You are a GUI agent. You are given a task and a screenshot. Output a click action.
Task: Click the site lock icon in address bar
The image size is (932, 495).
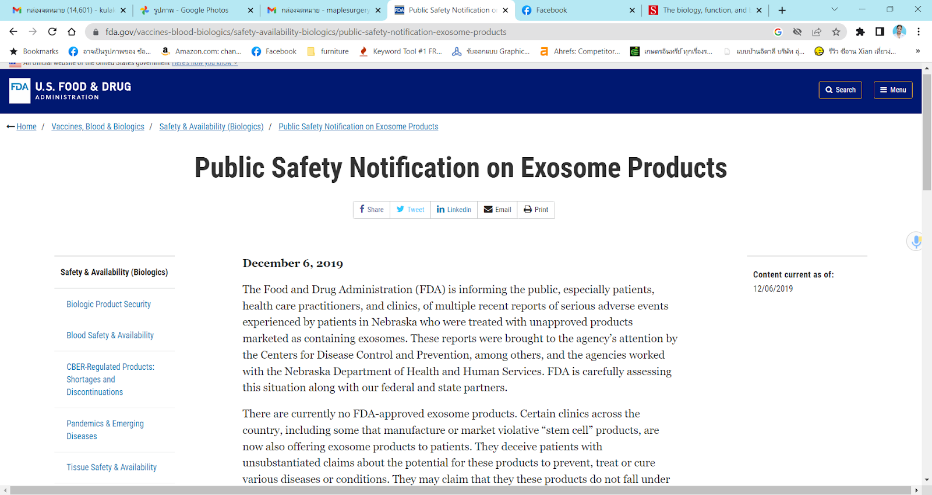point(96,32)
